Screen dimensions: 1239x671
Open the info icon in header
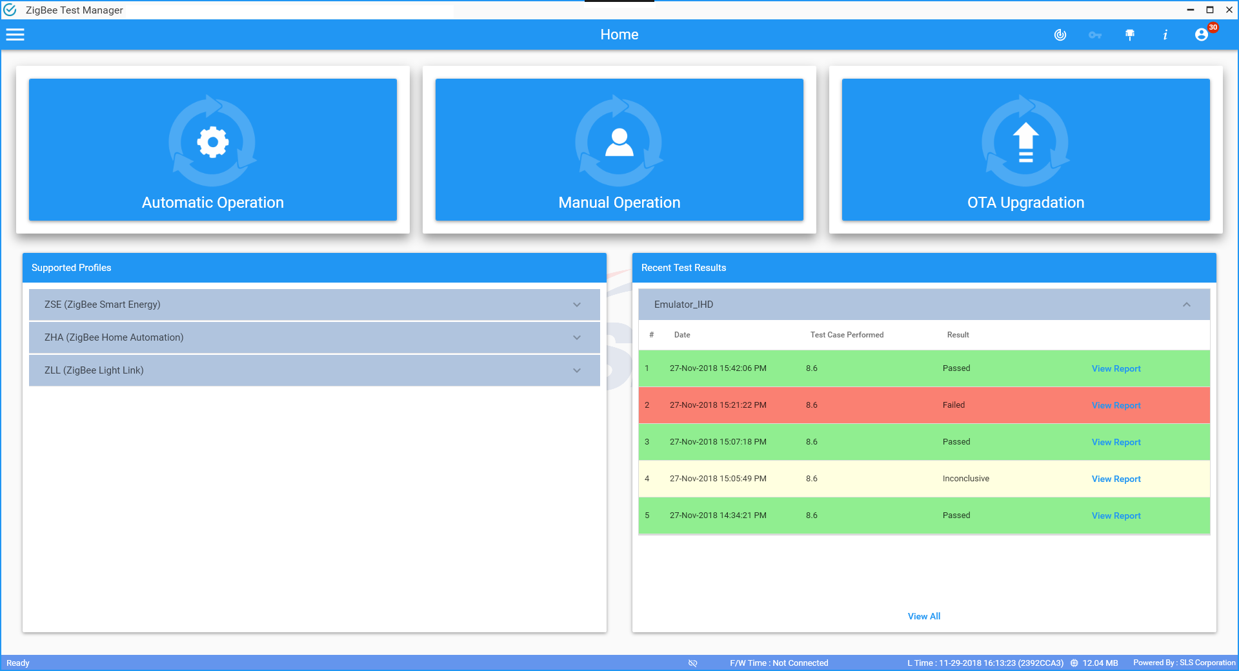tap(1165, 35)
